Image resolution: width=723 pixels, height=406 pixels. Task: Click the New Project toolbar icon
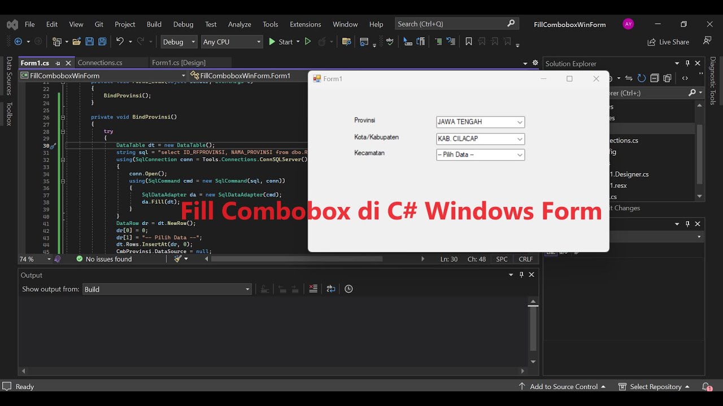point(56,42)
